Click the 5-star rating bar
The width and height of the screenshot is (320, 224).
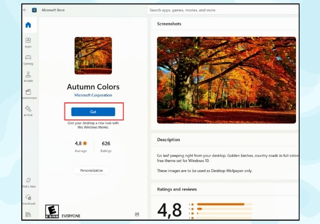(x=225, y=204)
